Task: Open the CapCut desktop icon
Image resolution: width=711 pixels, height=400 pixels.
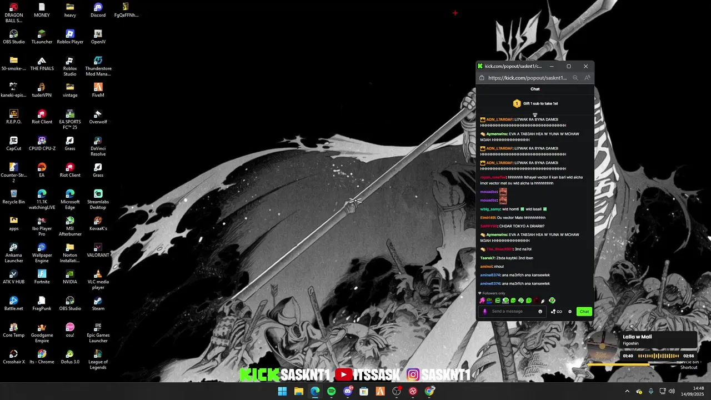Action: coord(14,144)
